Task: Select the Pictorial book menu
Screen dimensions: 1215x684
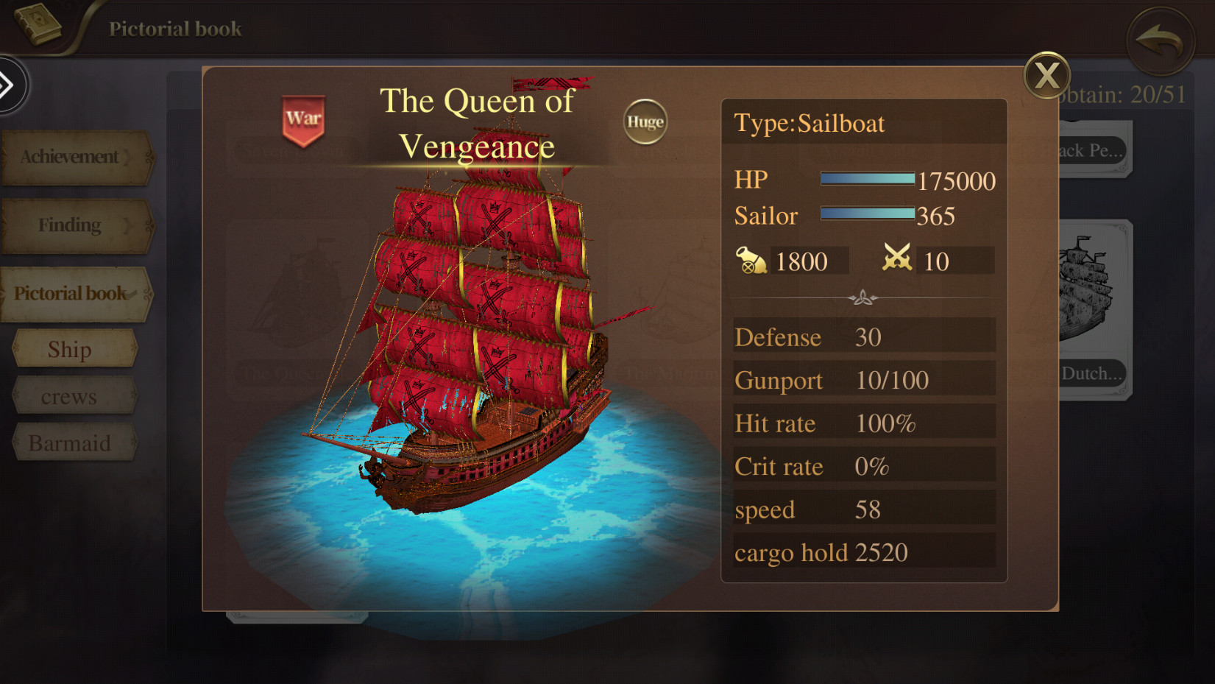Action: [75, 294]
